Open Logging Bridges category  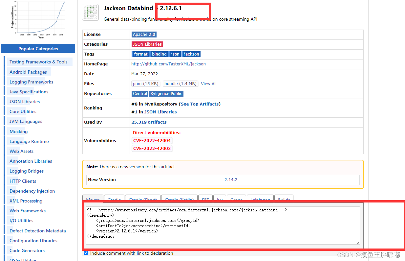click(x=27, y=171)
